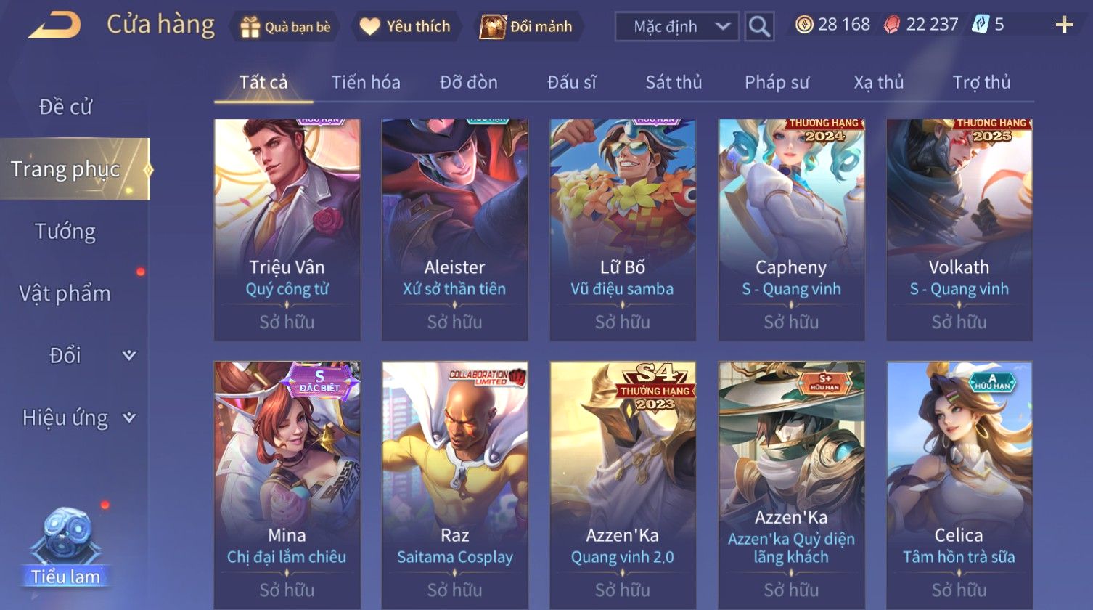The height and width of the screenshot is (610, 1093).
Task: Click the plus icon to add currency
Action: point(1064,25)
